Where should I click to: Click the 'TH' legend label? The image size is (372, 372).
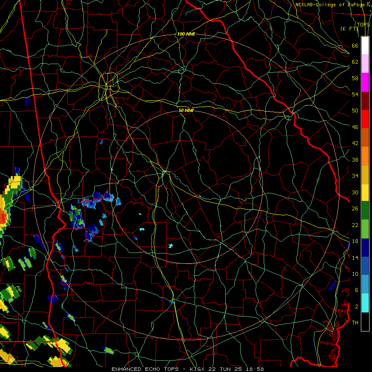pyautogui.click(x=355, y=323)
